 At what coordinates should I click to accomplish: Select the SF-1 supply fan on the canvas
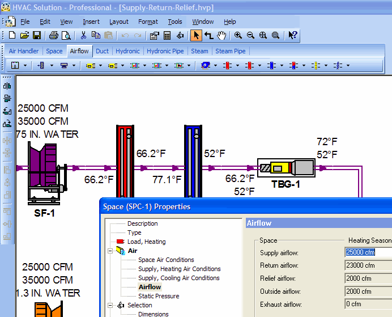click(46, 173)
